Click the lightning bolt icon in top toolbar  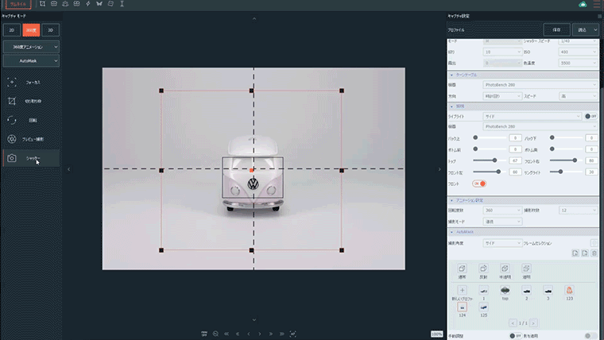point(88,4)
